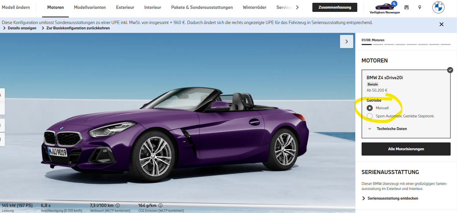Switch to the Exterieur tab
The width and height of the screenshot is (457, 213).
click(x=125, y=7)
